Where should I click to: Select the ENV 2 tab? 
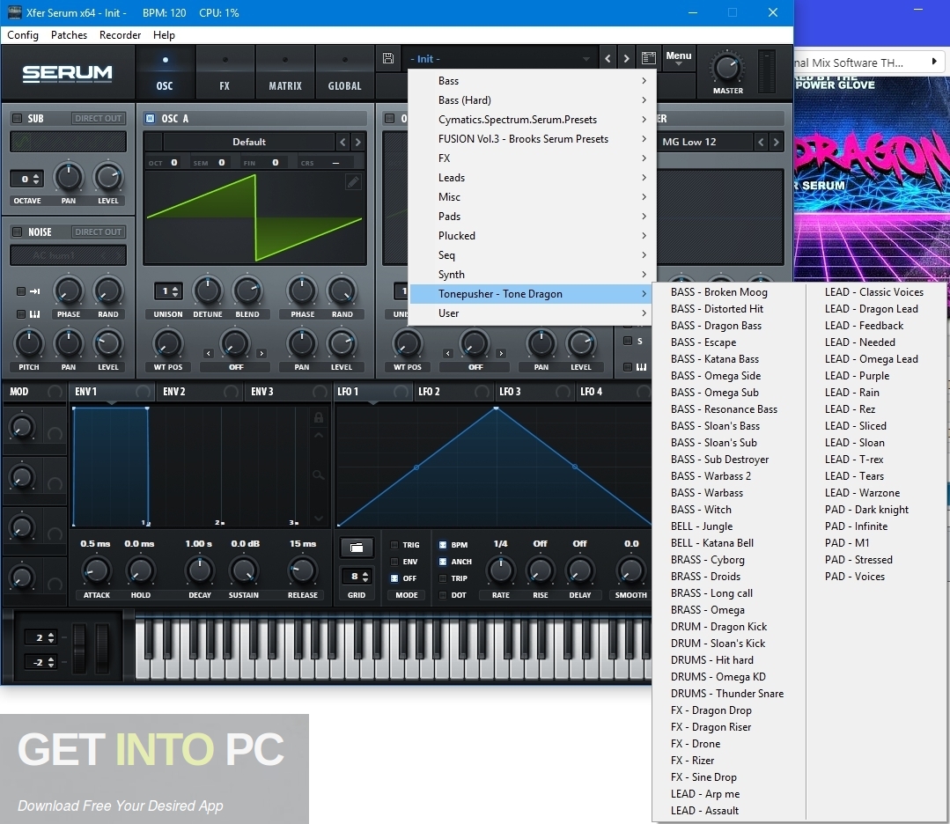click(x=200, y=392)
